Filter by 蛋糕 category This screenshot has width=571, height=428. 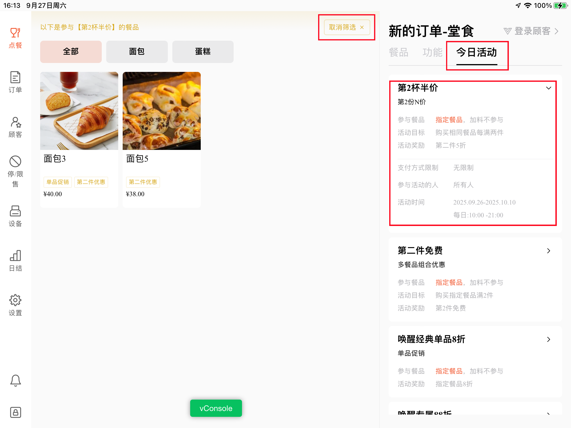203,52
